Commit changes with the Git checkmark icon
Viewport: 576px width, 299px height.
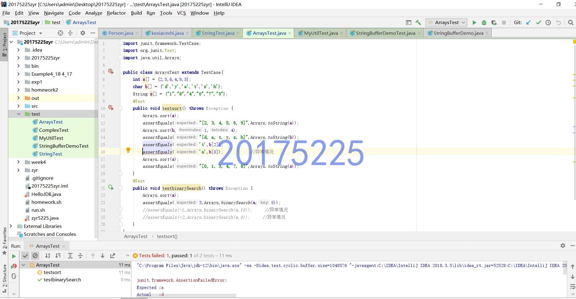(539, 23)
